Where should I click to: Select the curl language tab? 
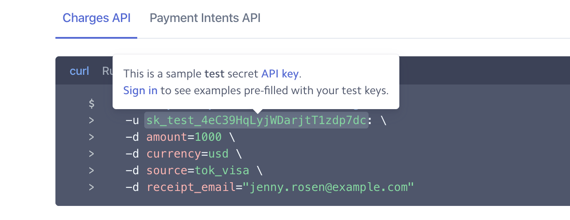point(79,71)
